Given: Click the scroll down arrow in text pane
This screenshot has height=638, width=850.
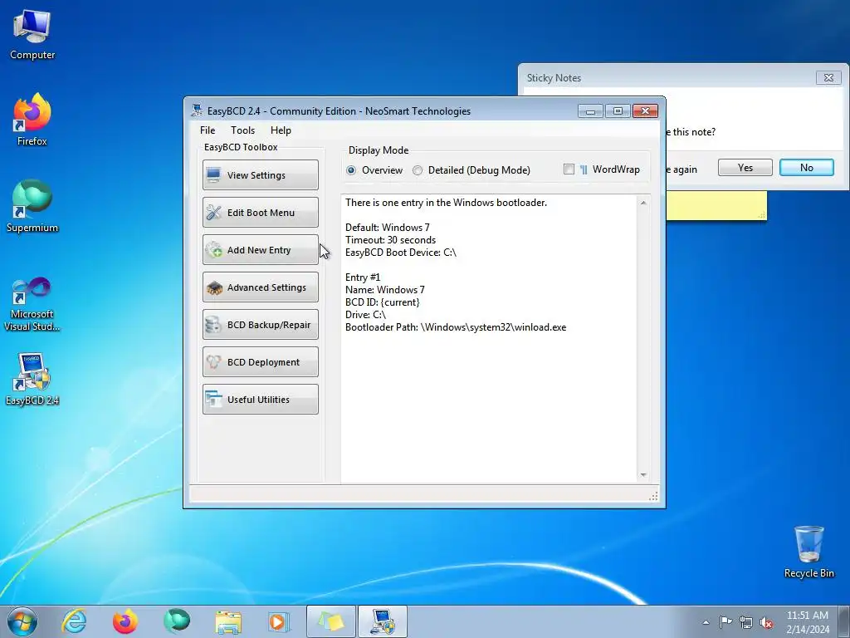Looking at the screenshot, I should point(643,474).
